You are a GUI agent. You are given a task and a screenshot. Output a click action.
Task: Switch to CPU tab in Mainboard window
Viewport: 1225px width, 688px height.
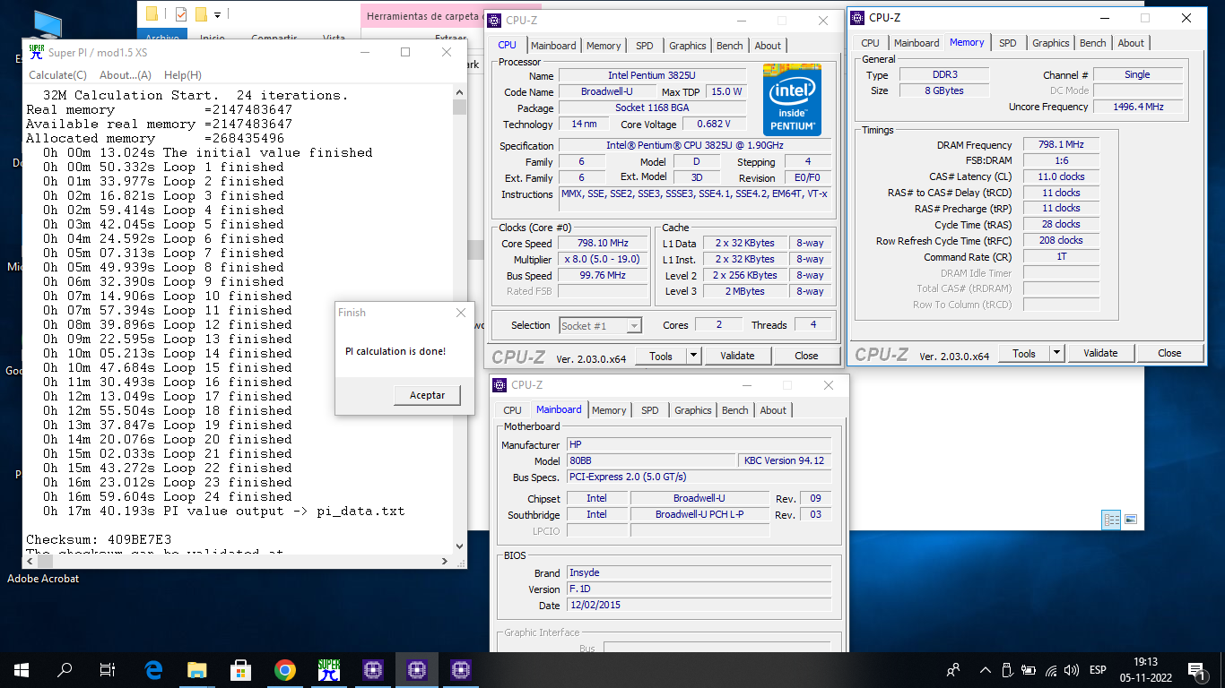pos(512,410)
